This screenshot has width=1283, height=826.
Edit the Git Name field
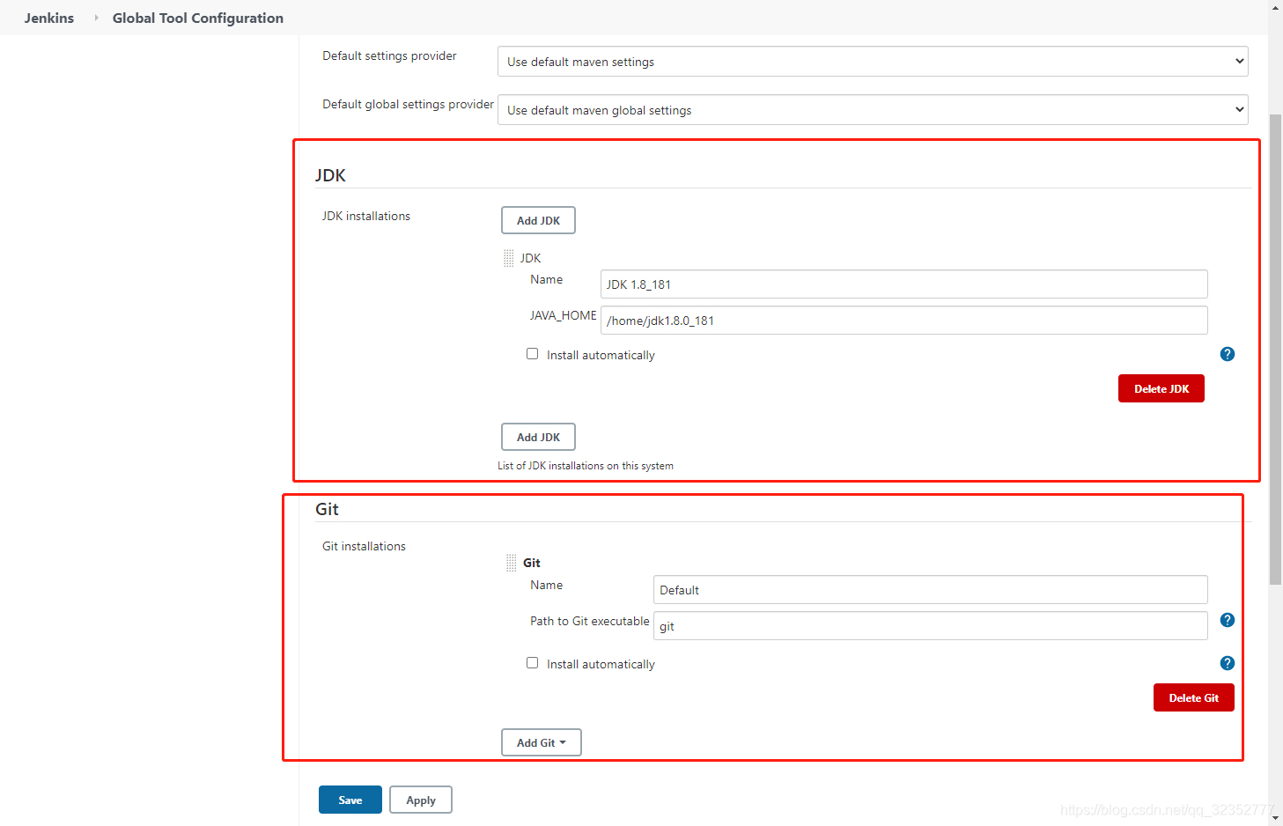pos(931,590)
